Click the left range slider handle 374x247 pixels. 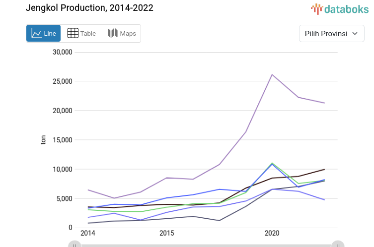[x=75, y=245]
